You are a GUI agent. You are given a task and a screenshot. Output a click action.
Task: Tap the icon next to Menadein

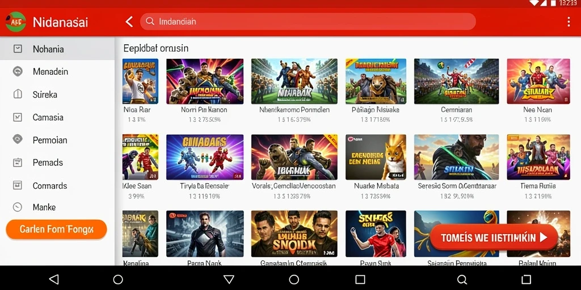(x=18, y=71)
